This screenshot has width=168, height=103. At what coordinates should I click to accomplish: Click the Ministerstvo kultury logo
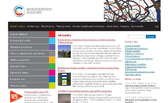32,11
